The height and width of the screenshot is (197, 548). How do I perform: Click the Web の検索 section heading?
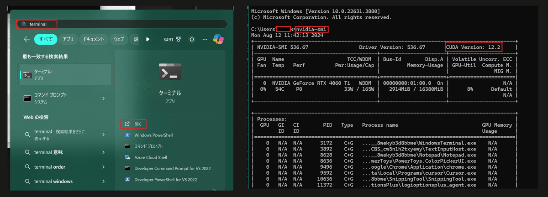pyautogui.click(x=36, y=118)
